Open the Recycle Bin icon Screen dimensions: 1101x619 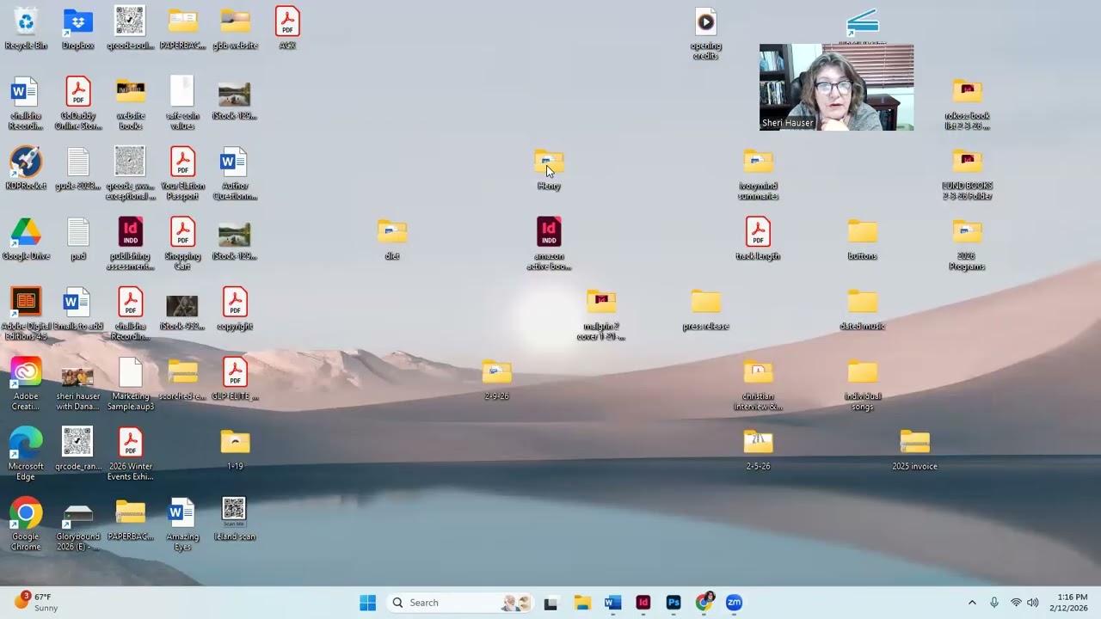pyautogui.click(x=26, y=28)
